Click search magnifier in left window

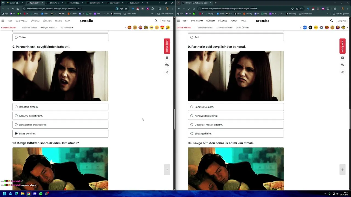point(156,21)
